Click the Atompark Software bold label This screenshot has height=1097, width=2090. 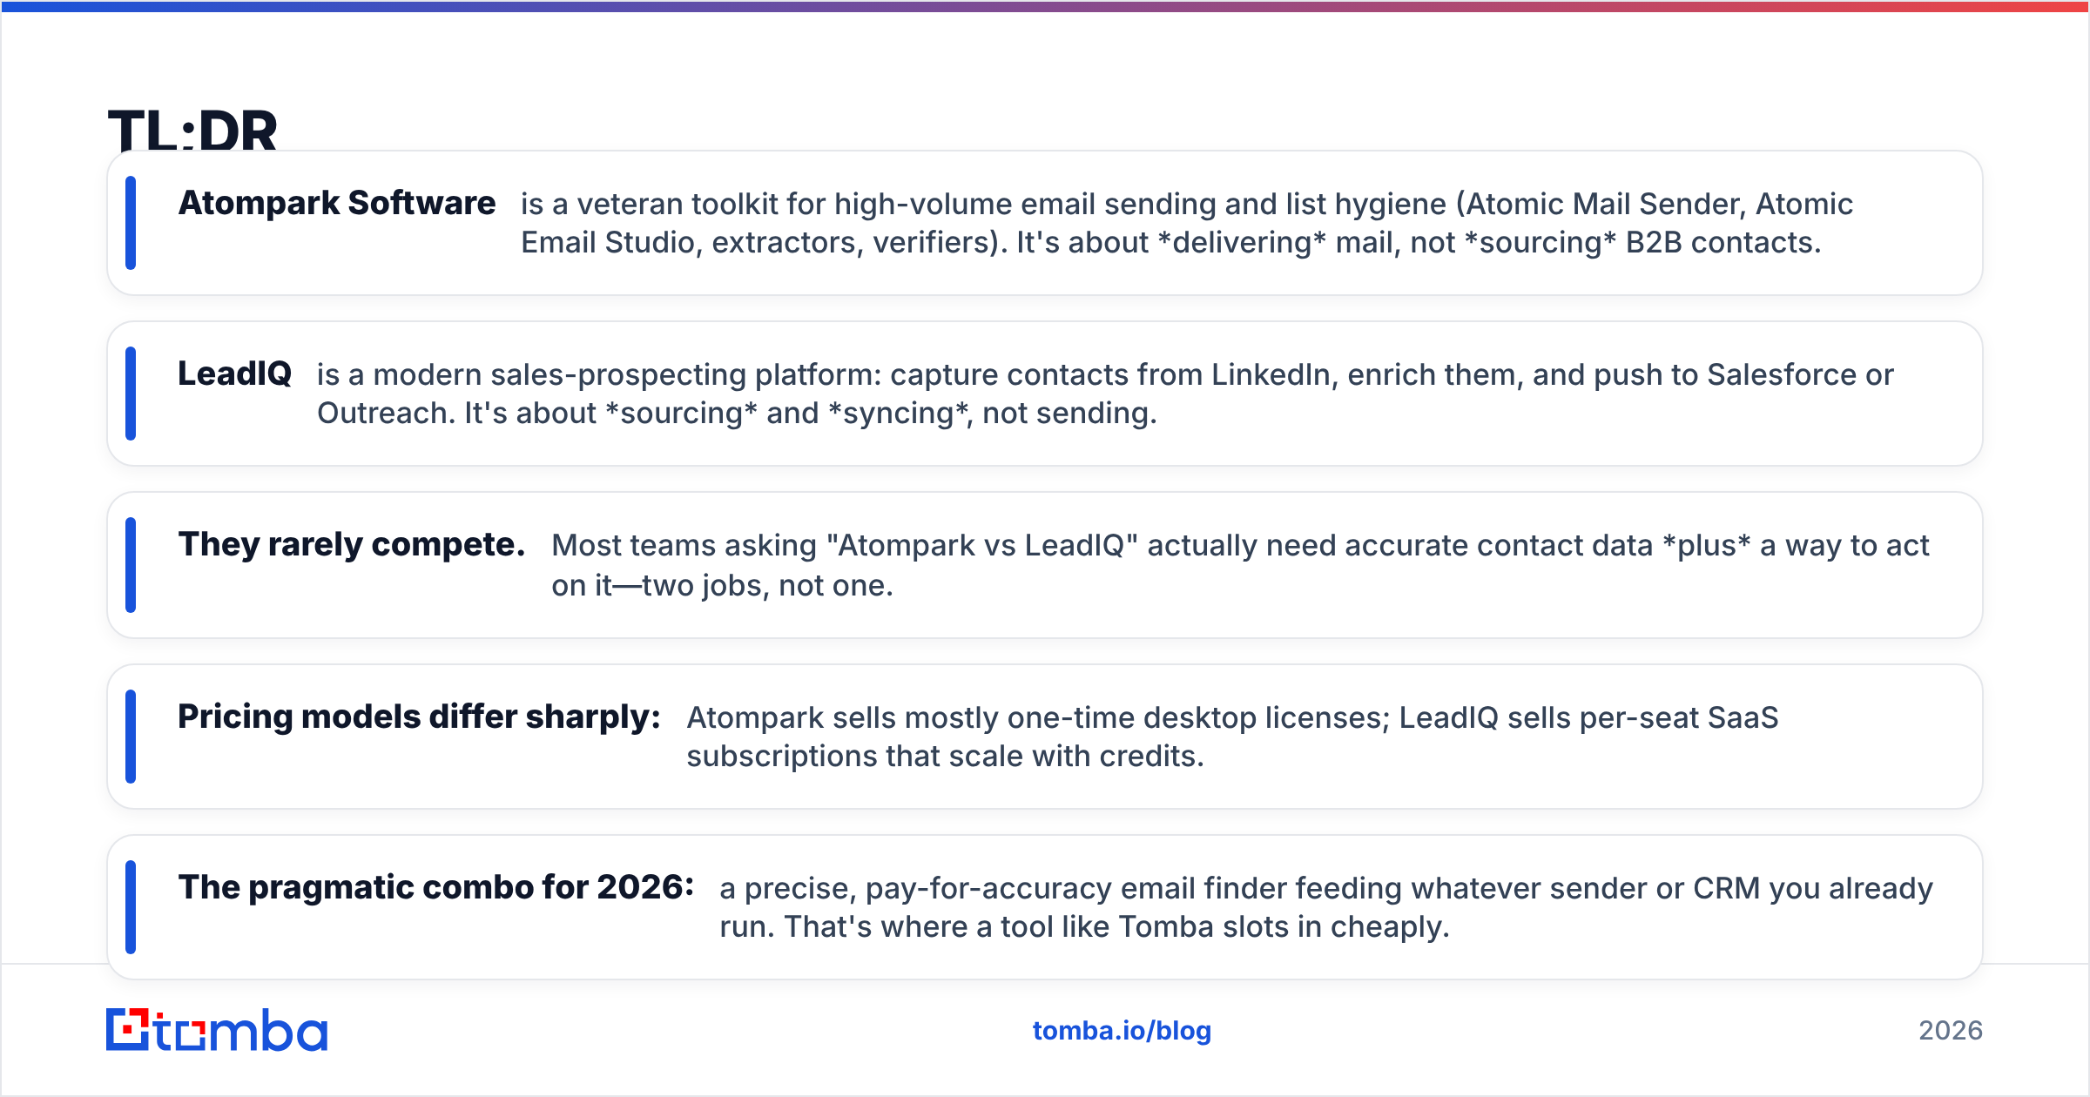point(337,203)
